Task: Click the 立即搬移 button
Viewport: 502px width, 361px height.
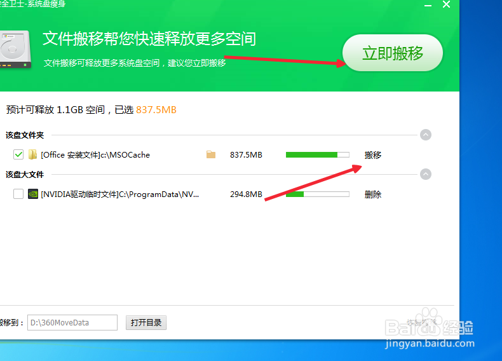Action: pos(393,53)
